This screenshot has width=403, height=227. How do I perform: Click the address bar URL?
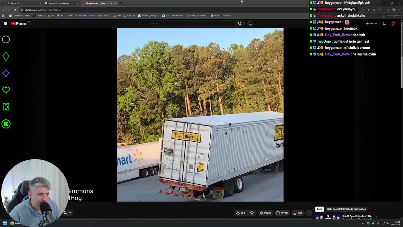[43, 10]
